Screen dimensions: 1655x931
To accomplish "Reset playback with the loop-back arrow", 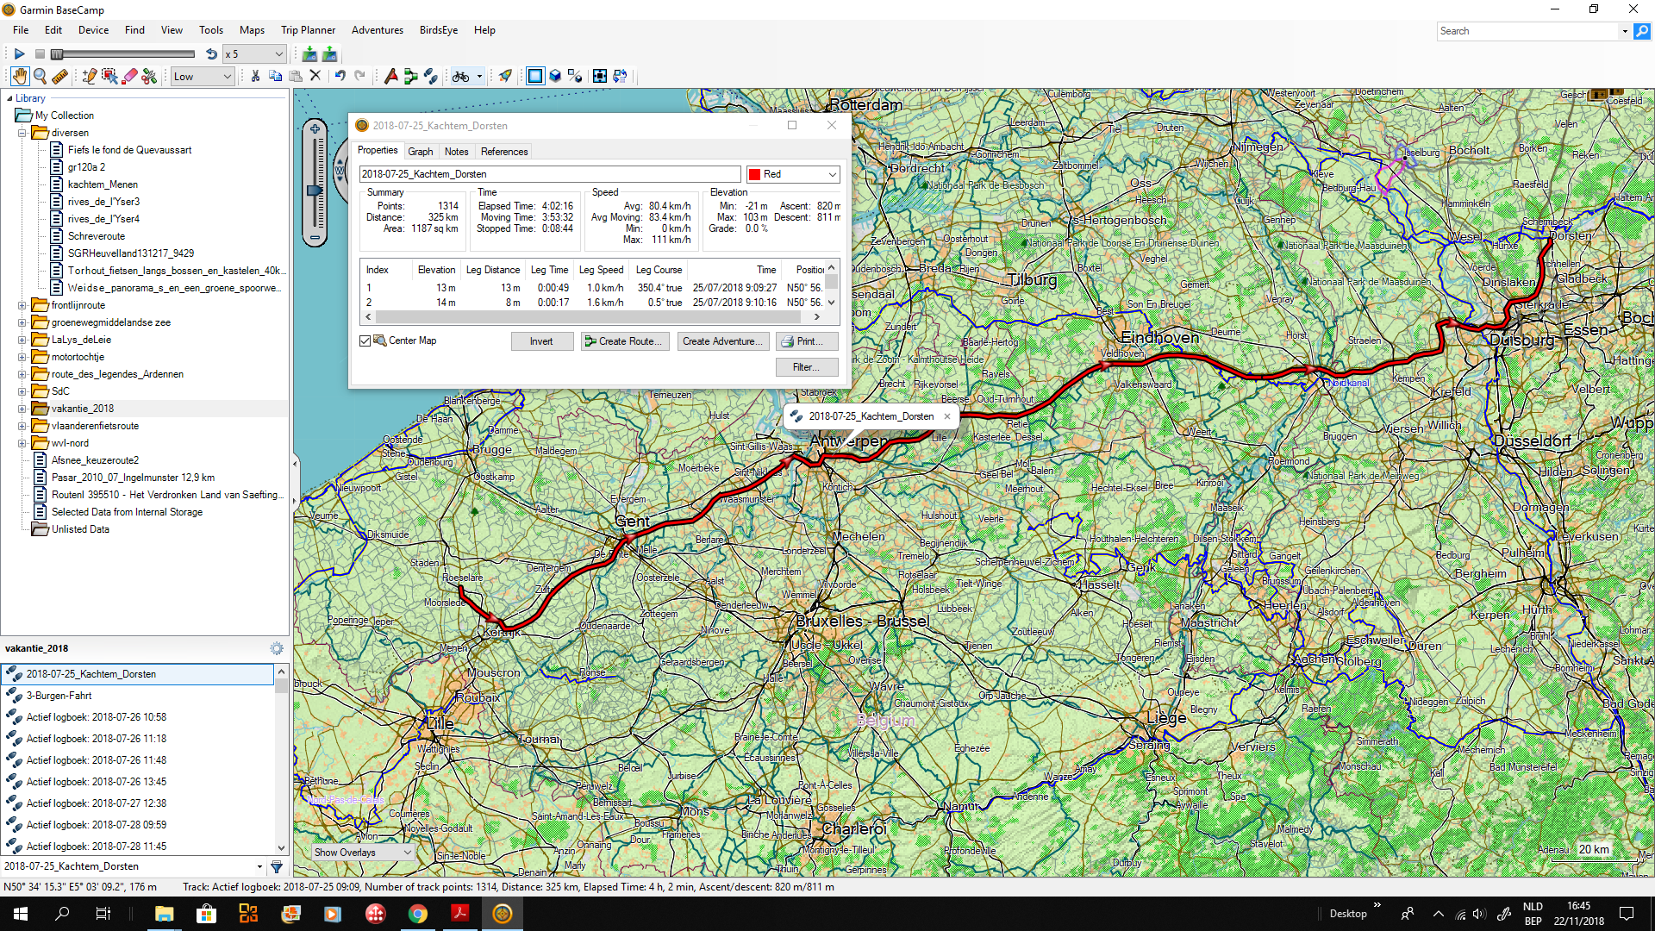I will 211,53.
